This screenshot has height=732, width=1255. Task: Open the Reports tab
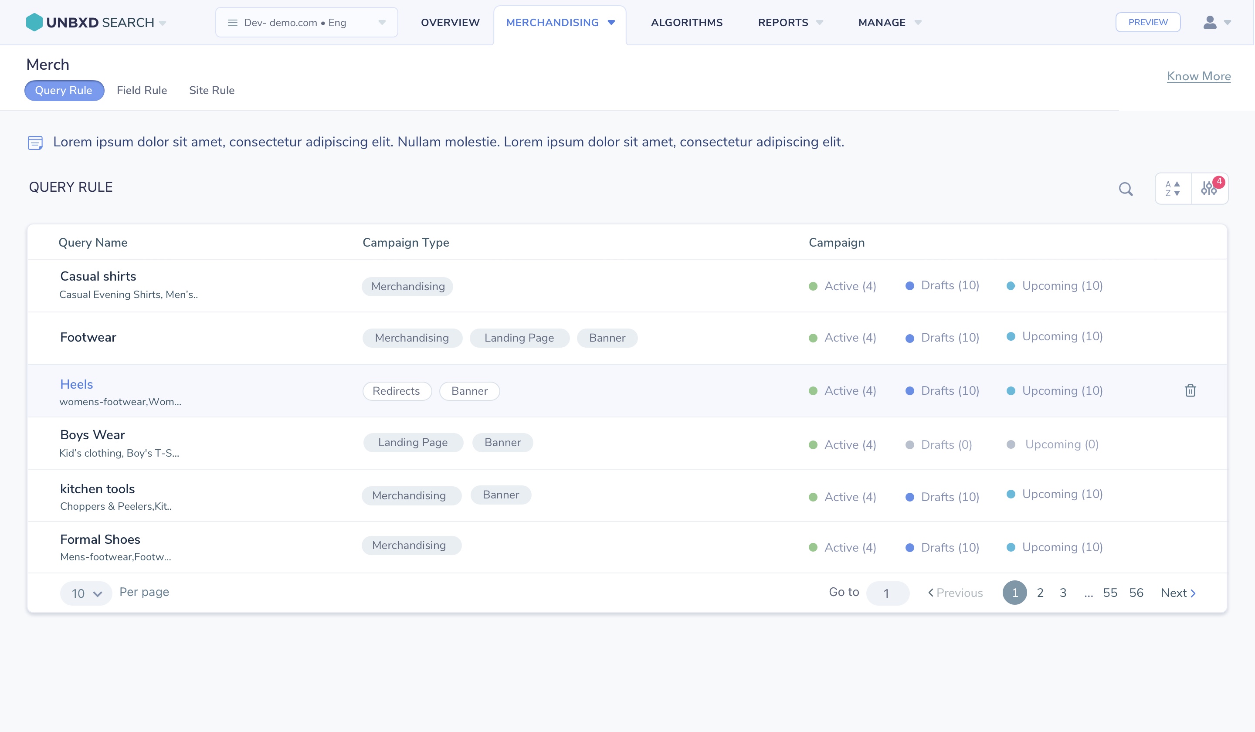(x=783, y=22)
